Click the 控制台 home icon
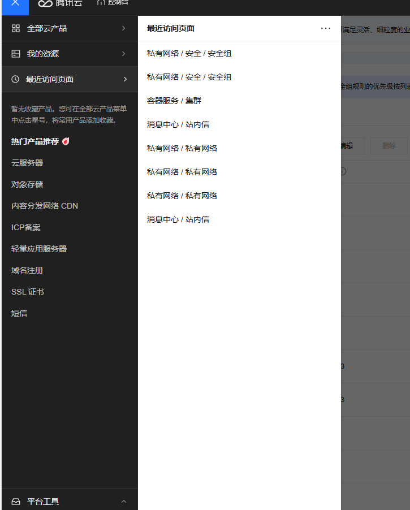The width and height of the screenshot is (410, 510). click(101, 3)
